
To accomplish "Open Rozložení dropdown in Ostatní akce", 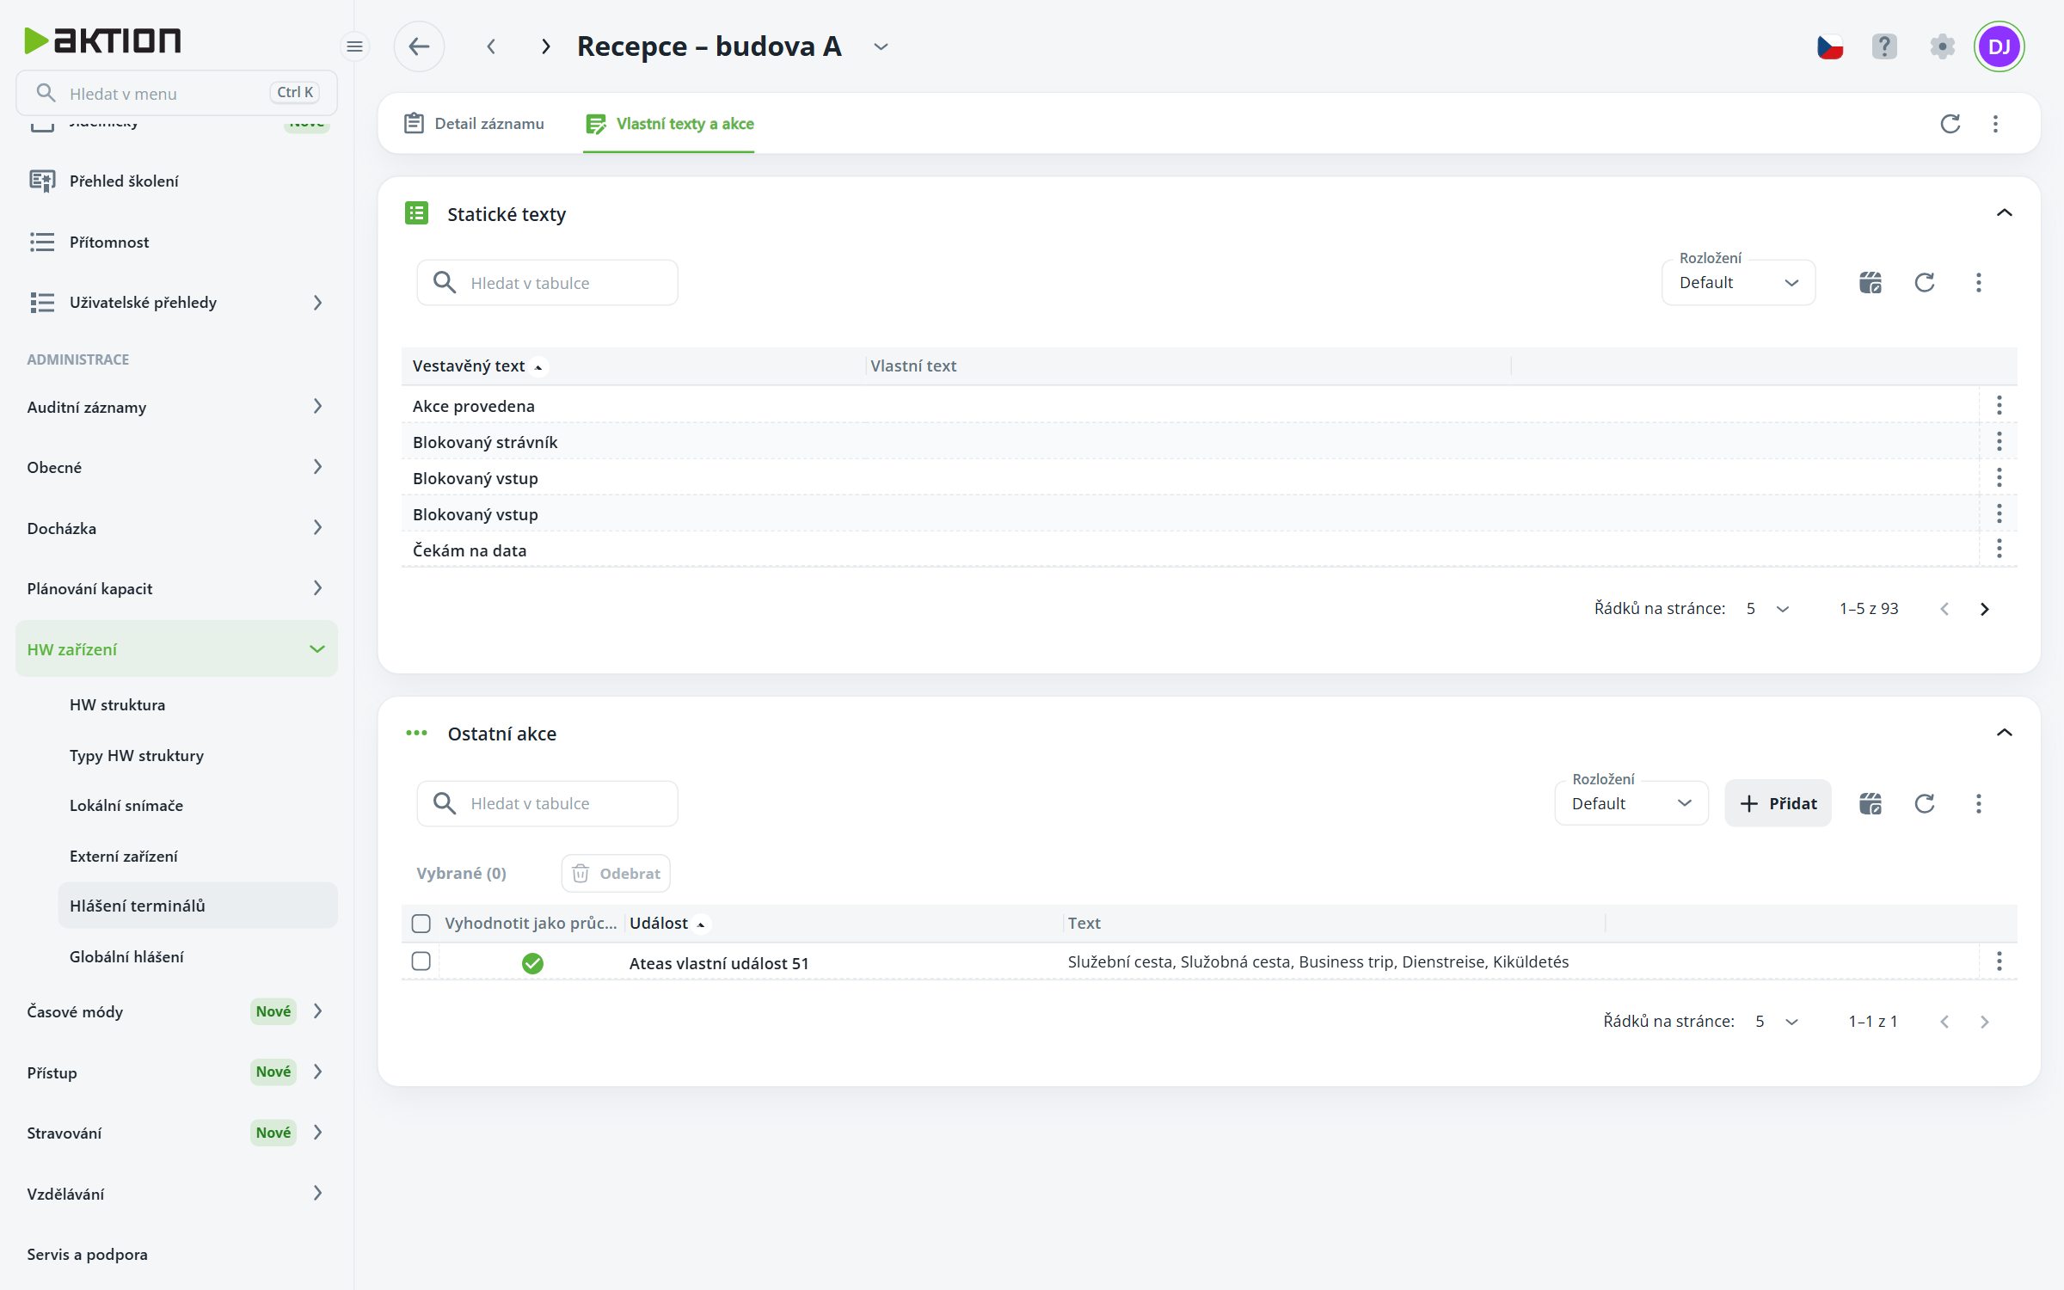I will coord(1631,803).
